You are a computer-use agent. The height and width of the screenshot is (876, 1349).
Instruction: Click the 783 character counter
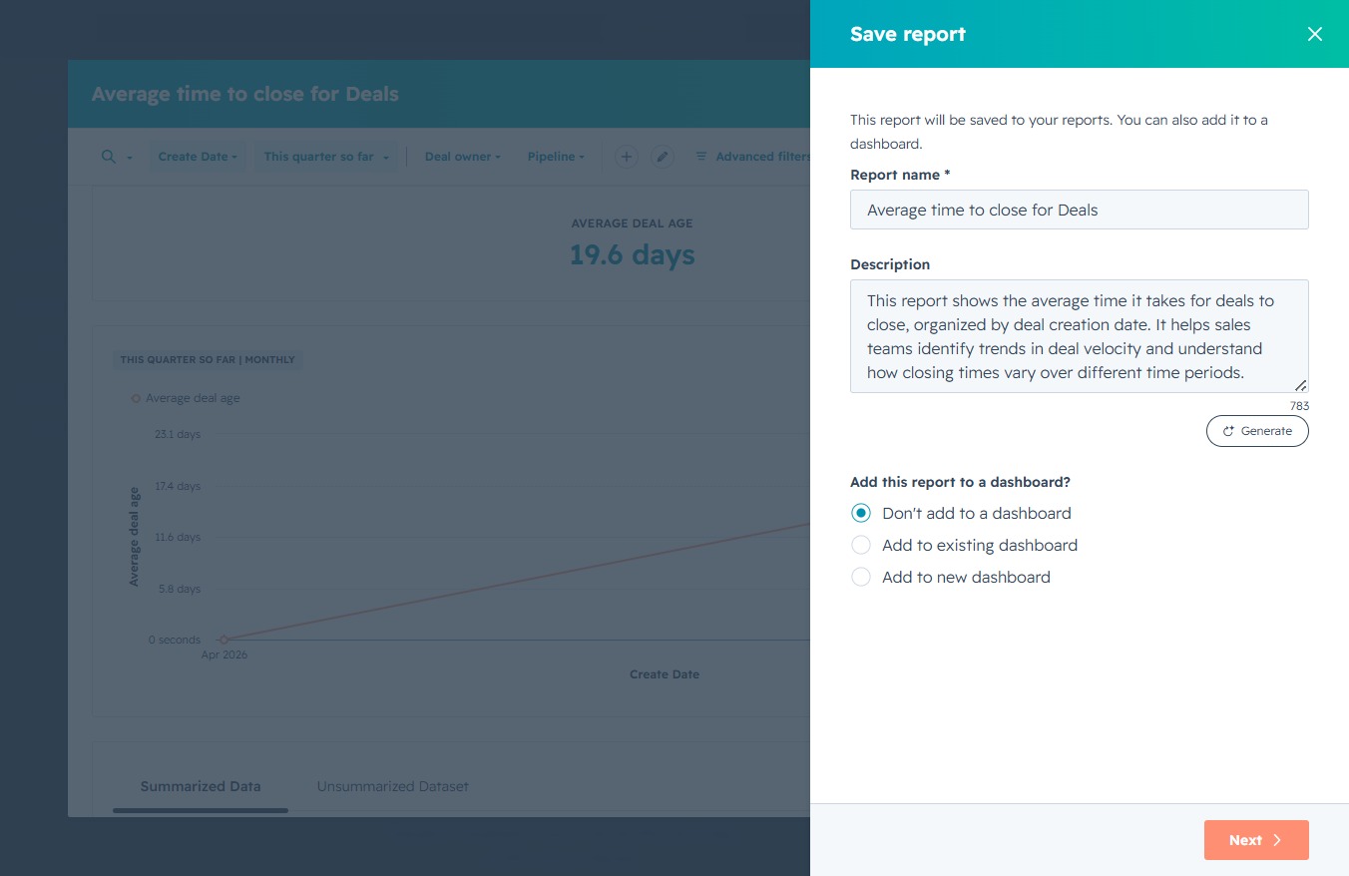(1299, 406)
